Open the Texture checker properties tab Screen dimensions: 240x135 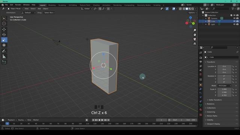pos(201,115)
